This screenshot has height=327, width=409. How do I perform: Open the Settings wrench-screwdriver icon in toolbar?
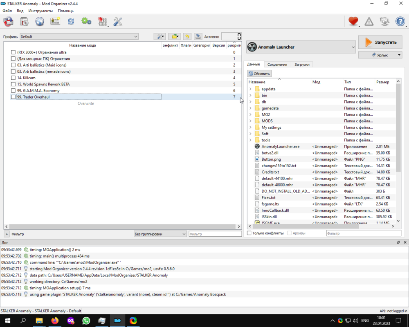tap(118, 22)
